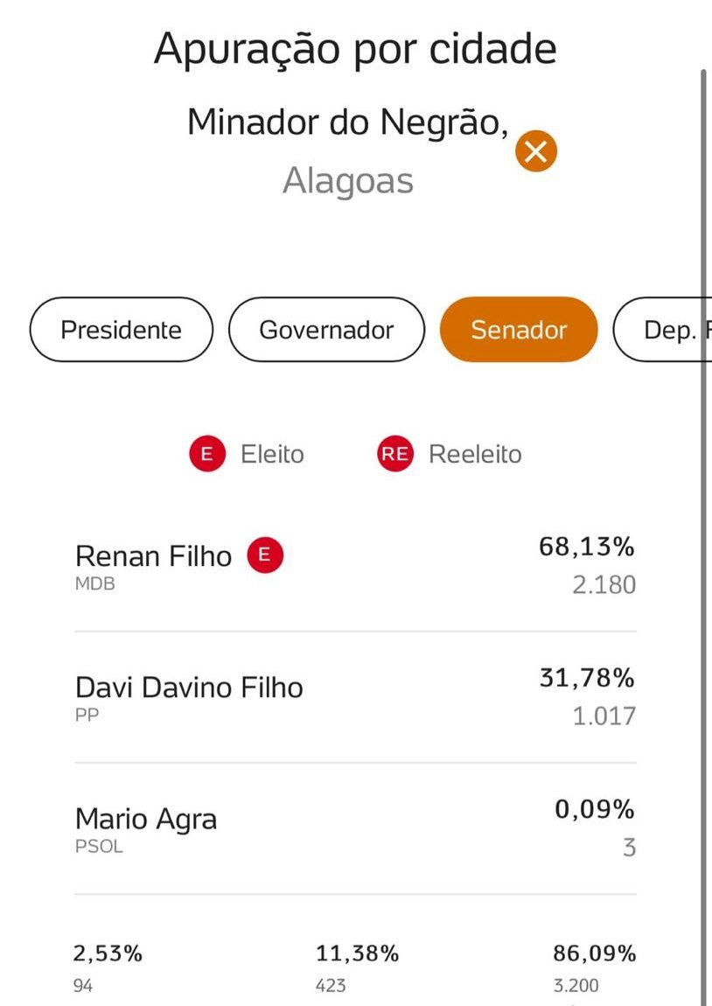The width and height of the screenshot is (712, 1006).
Task: Clear the selected city with the orange X
Action: (x=536, y=152)
